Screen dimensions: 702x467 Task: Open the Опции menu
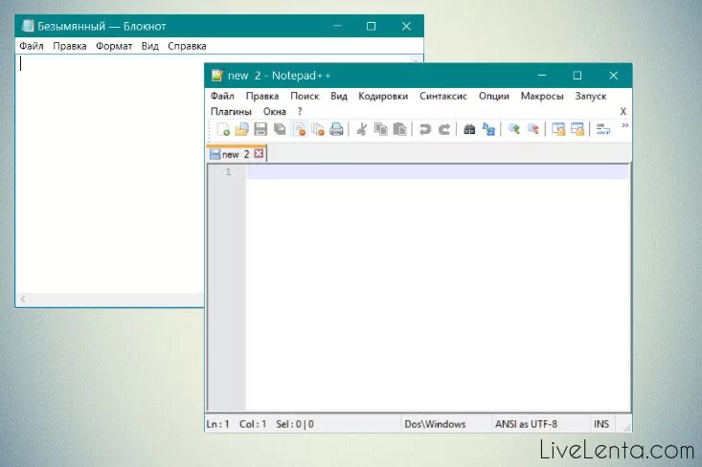[x=494, y=96]
